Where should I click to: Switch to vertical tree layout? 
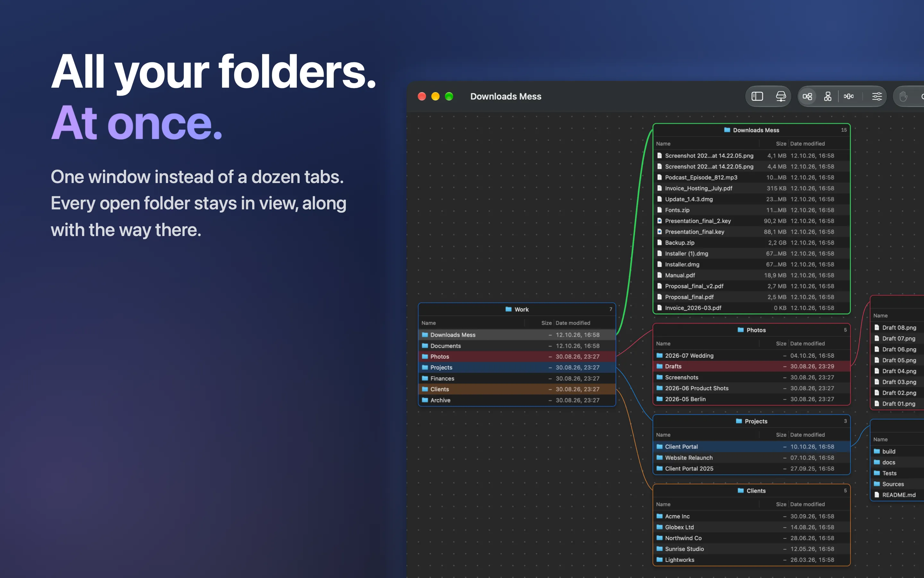(x=827, y=96)
